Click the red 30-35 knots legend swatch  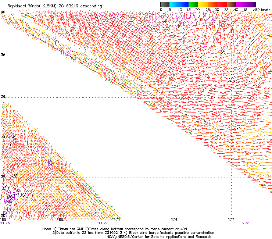pyautogui.click(x=222, y=4)
